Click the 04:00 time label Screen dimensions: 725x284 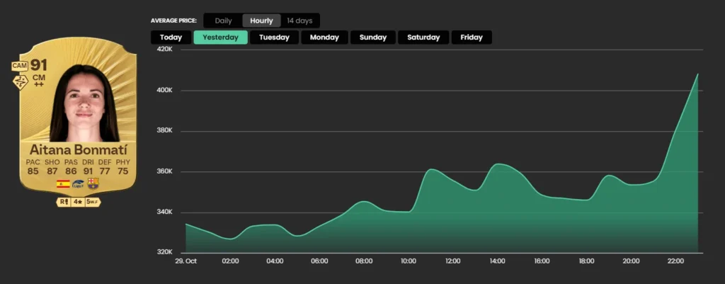[x=275, y=261]
